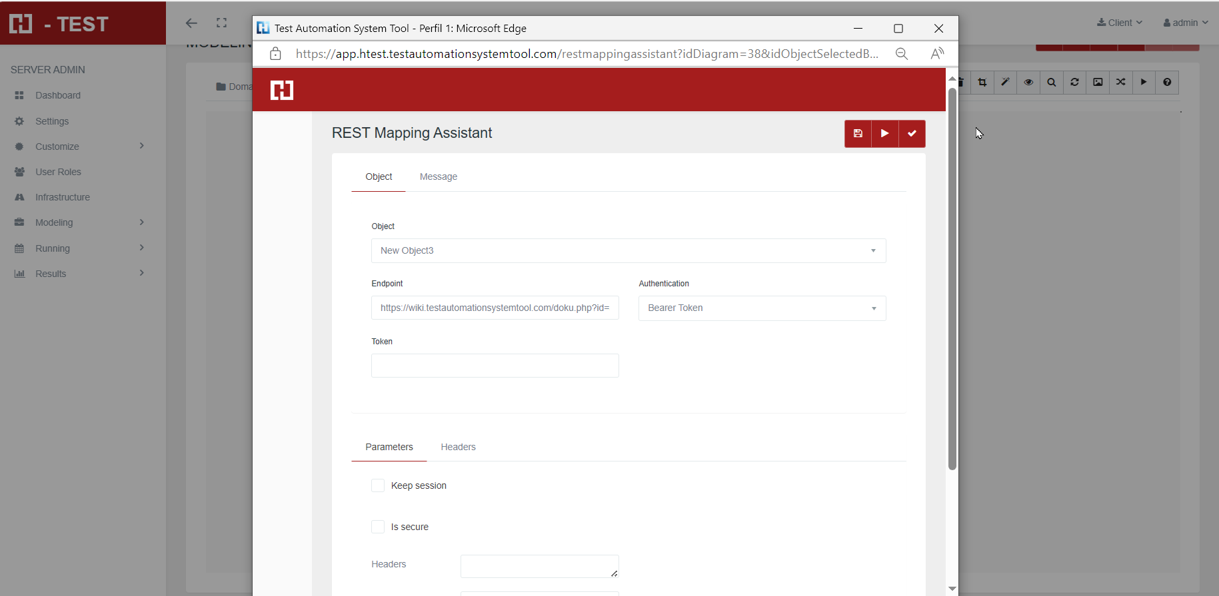The width and height of the screenshot is (1219, 596).
Task: Click the Token input field
Action: tap(495, 366)
